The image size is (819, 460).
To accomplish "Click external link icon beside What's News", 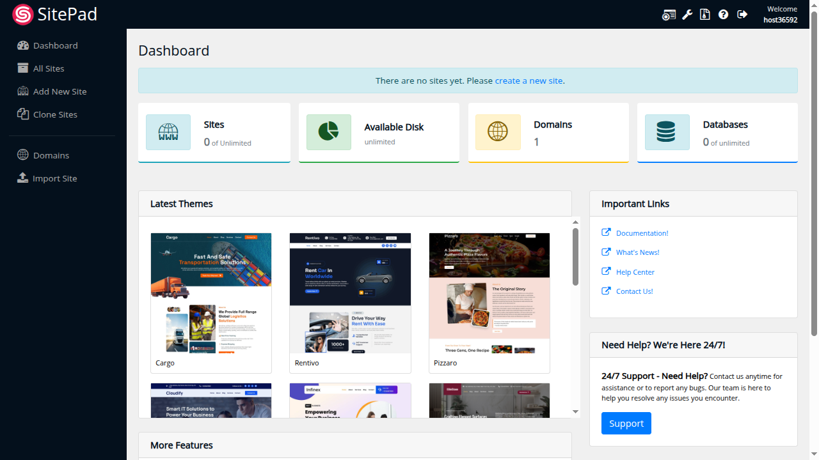I will tap(607, 252).
